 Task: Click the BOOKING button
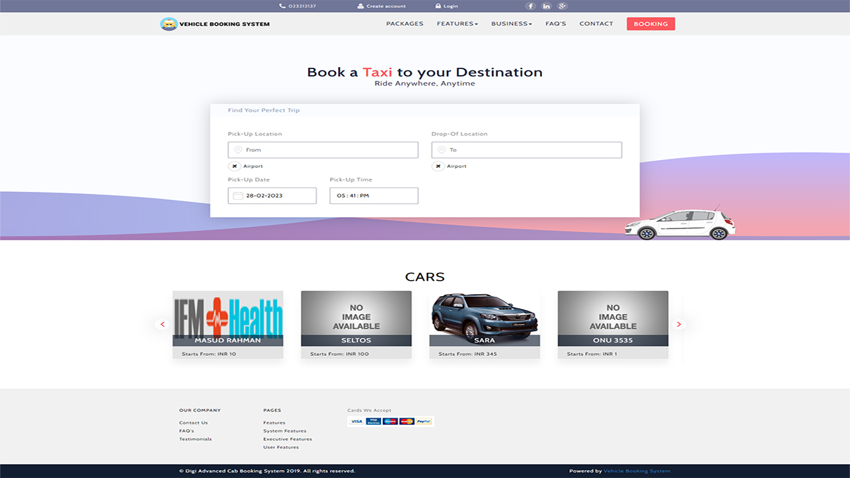point(650,23)
